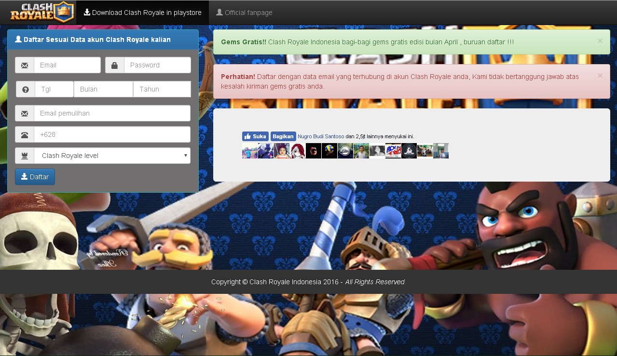Viewport: 617px width, 356px height.
Task: Focus the Email input field
Action: tap(67, 65)
